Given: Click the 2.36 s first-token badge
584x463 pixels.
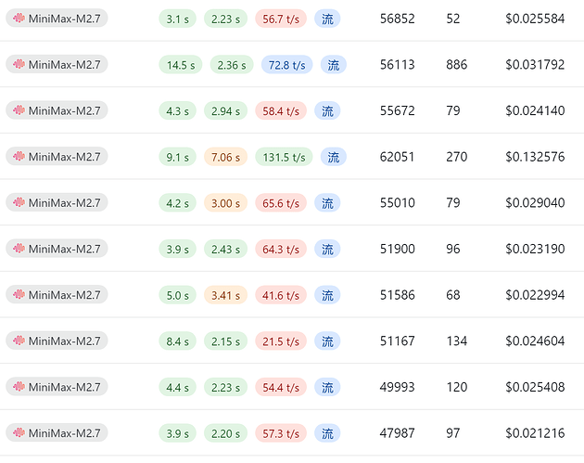Looking at the screenshot, I should (232, 65).
